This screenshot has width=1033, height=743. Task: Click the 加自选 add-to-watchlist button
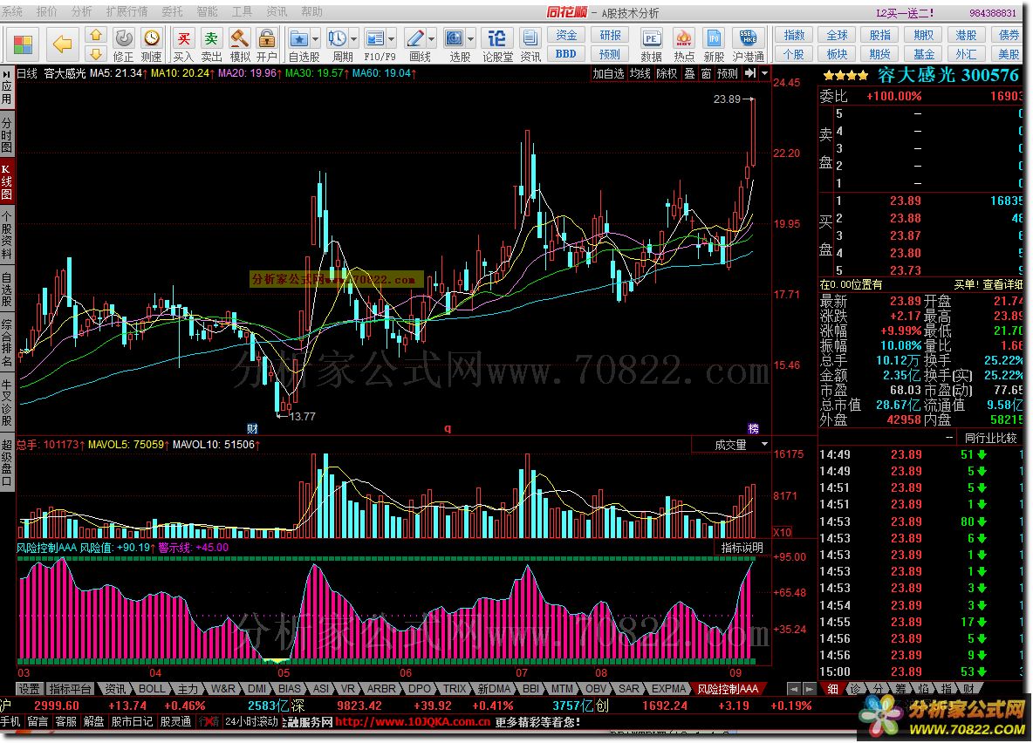(608, 74)
